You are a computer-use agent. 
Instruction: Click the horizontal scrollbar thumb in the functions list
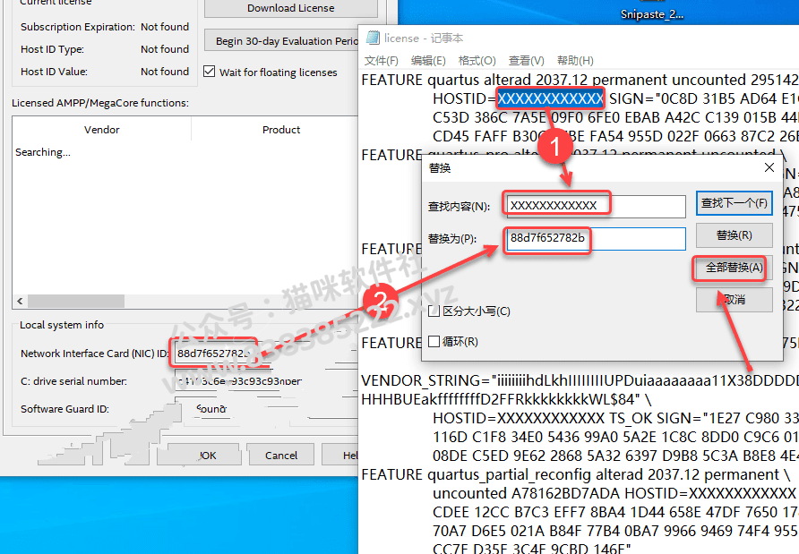76,302
